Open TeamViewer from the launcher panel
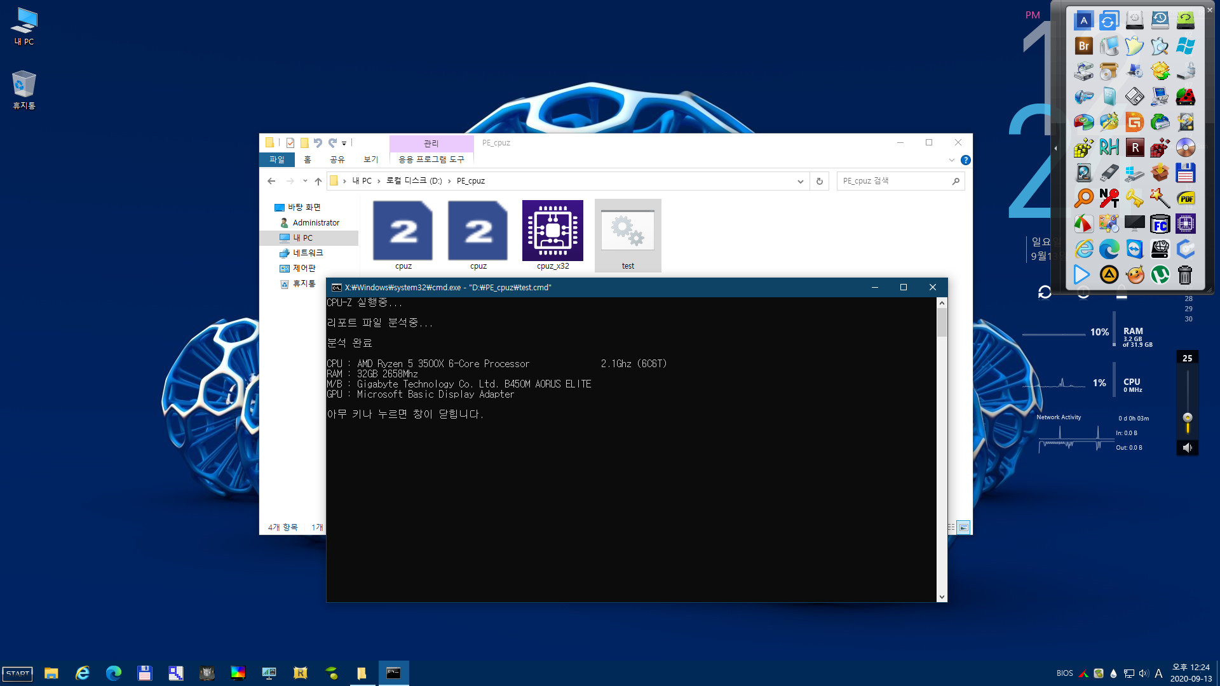The width and height of the screenshot is (1220, 686). 1134,249
